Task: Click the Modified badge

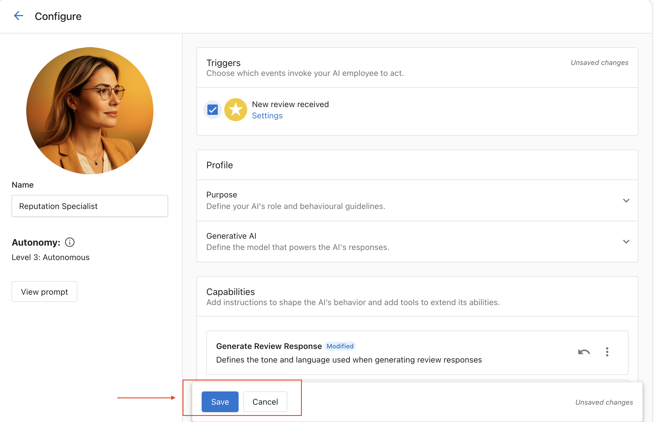Action: point(340,346)
